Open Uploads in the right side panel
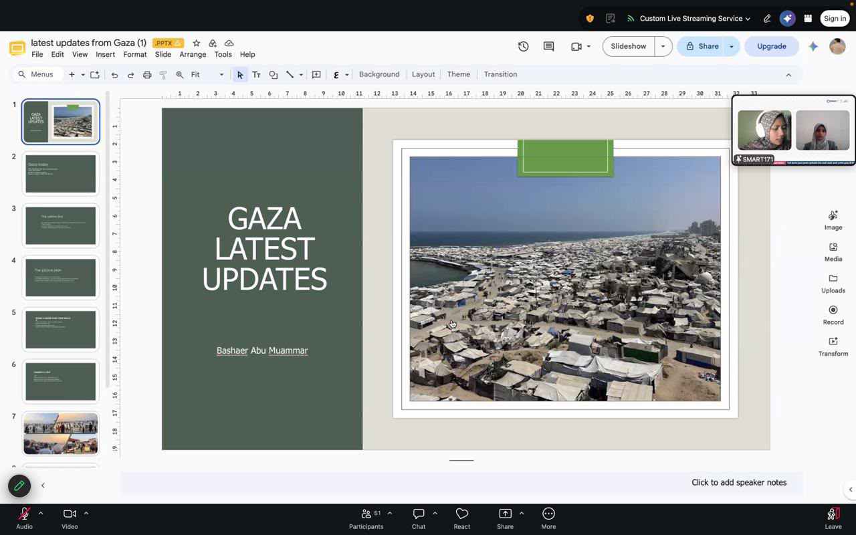The image size is (856, 535). (833, 284)
